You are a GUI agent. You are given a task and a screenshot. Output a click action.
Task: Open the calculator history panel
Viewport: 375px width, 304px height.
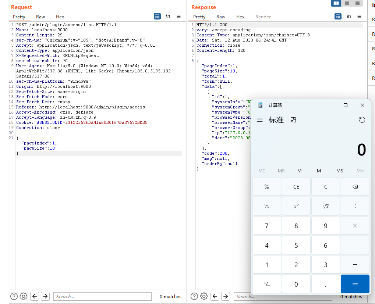tap(362, 120)
